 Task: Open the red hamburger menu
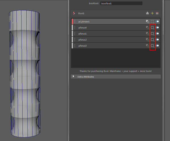[157, 13]
